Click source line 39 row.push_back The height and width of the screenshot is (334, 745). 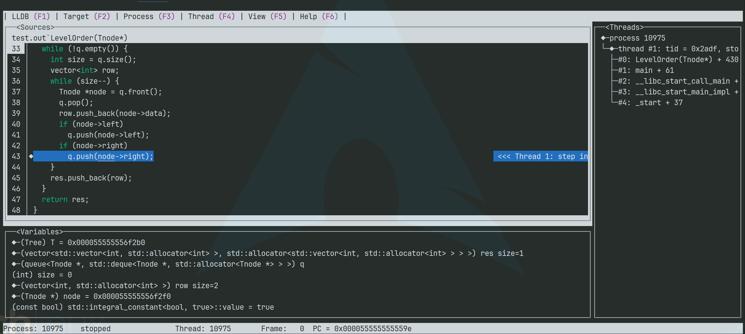115,113
